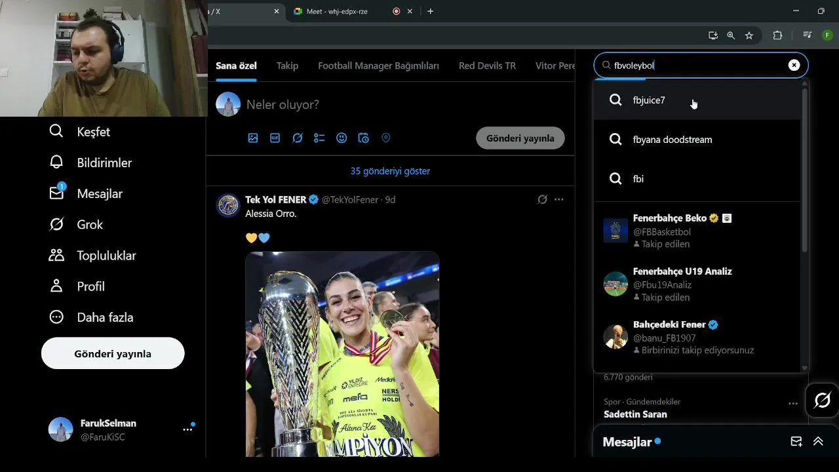
Task: Open Grok from the sidebar
Action: coord(76,224)
